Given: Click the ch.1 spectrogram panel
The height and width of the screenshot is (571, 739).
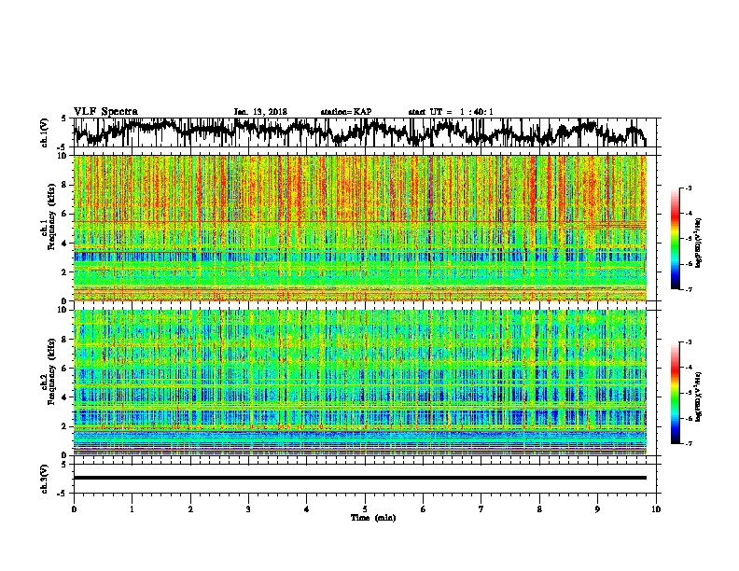Looking at the screenshot, I should pyautogui.click(x=360, y=228).
